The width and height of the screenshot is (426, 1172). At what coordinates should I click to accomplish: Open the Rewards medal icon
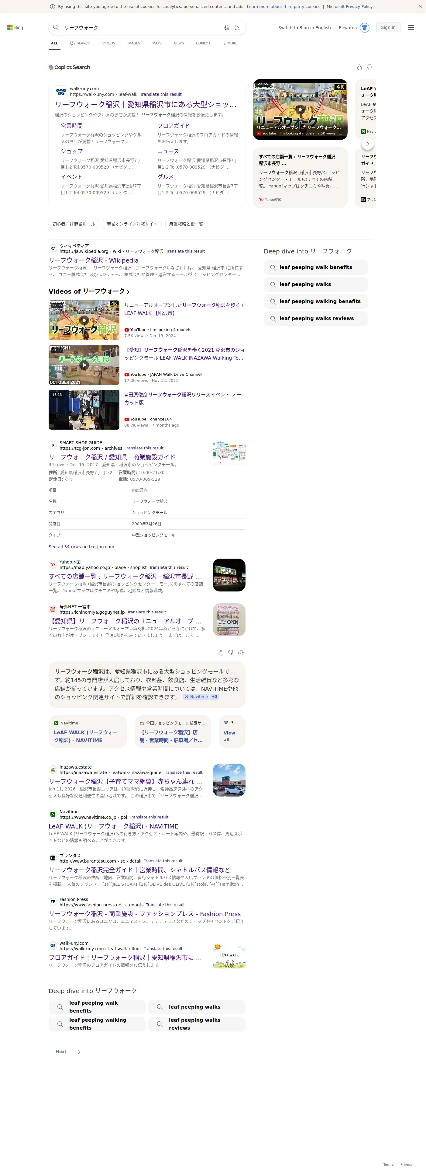(x=364, y=27)
